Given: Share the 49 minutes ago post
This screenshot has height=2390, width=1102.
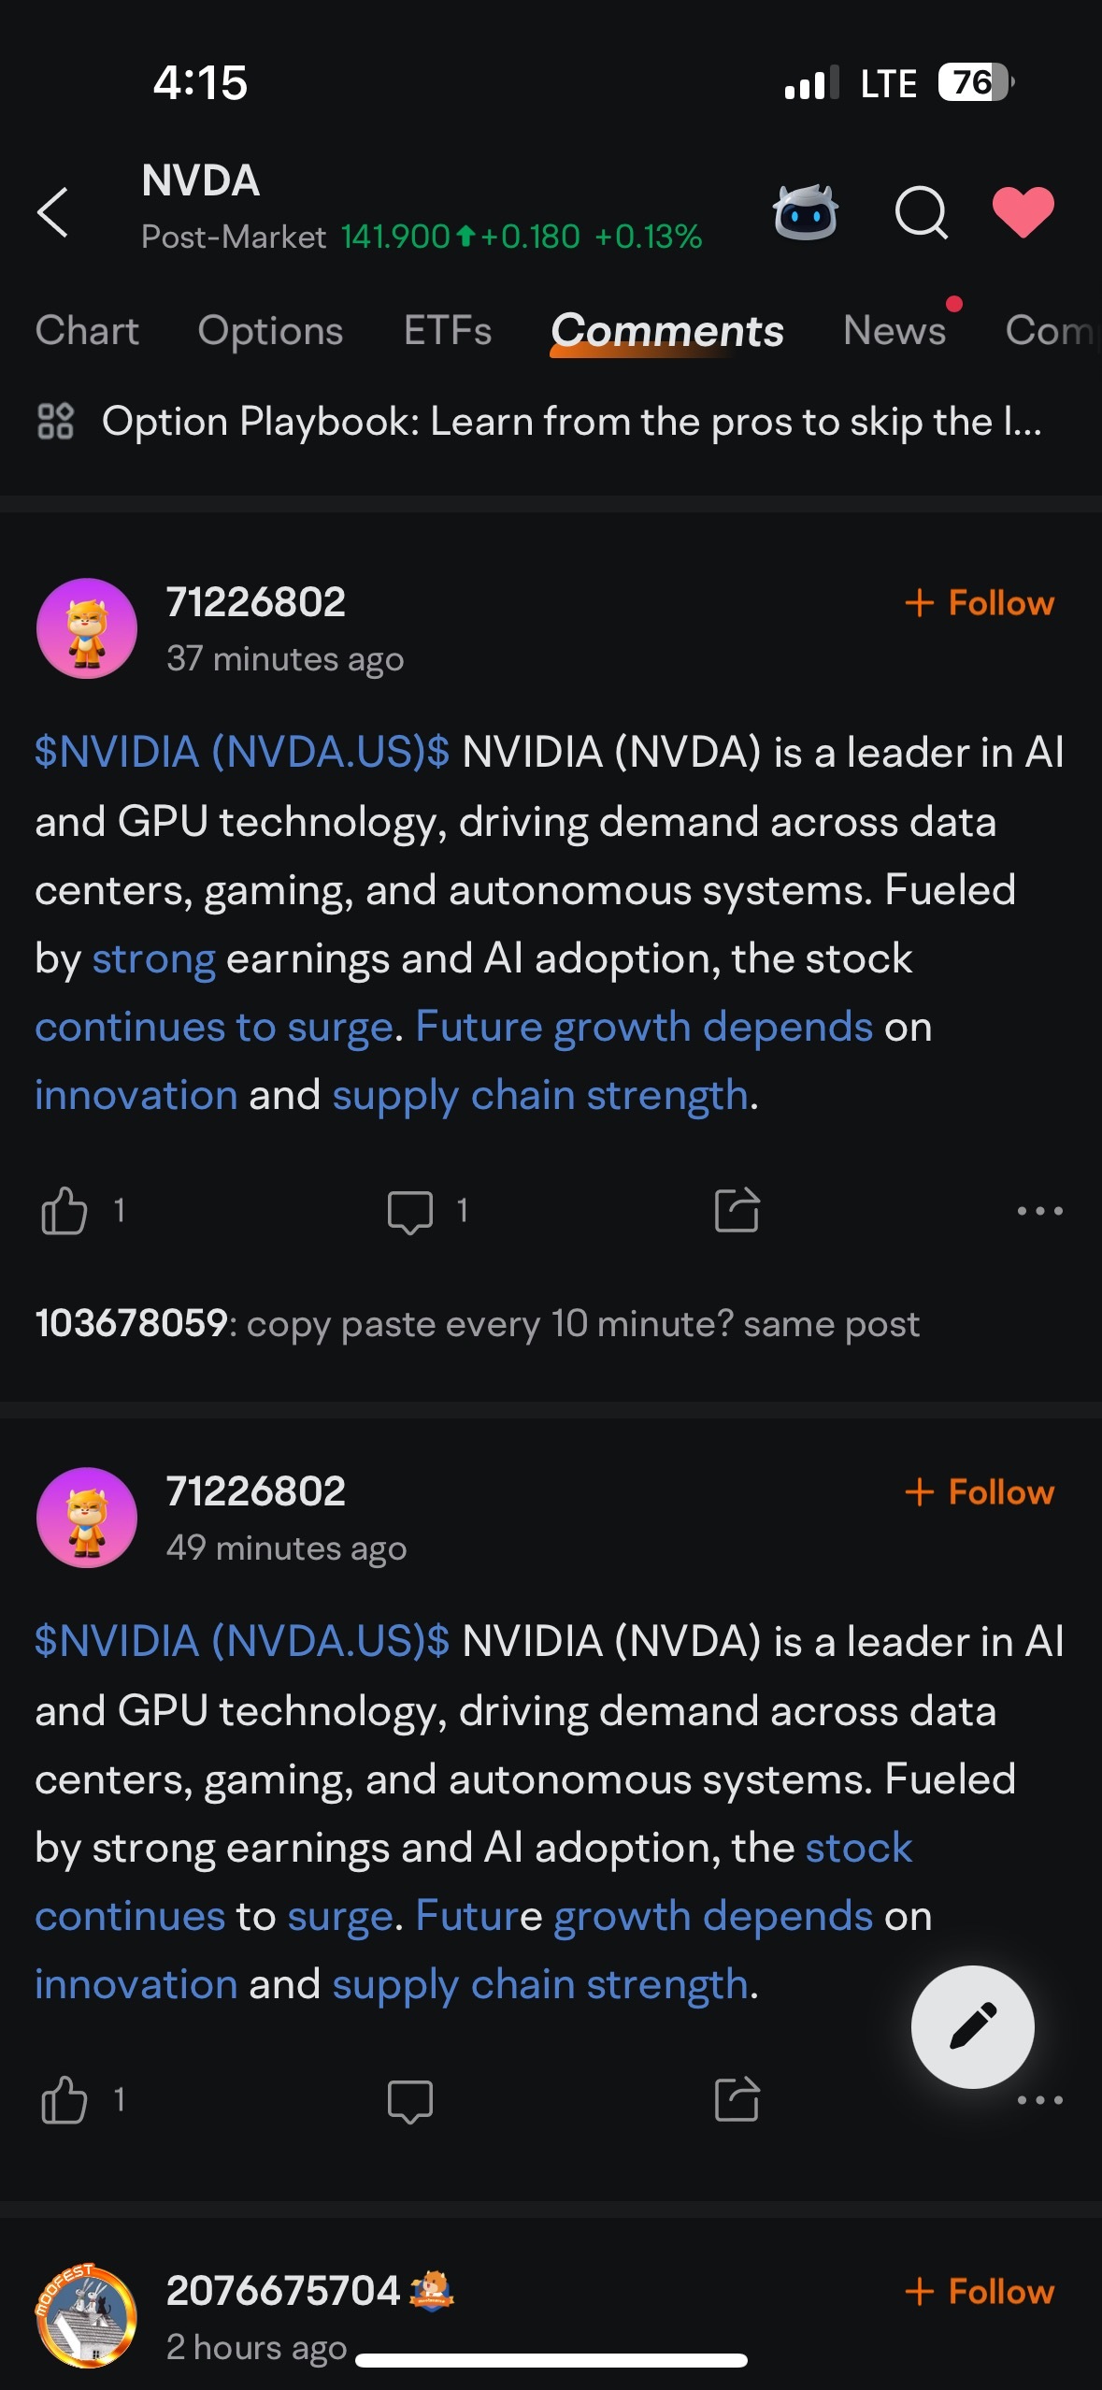Looking at the screenshot, I should [737, 2100].
